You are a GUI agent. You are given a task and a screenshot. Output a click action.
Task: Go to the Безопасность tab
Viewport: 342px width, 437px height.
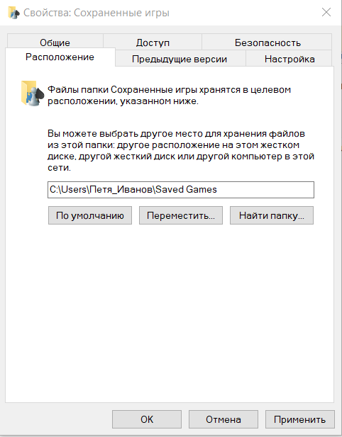click(x=267, y=42)
